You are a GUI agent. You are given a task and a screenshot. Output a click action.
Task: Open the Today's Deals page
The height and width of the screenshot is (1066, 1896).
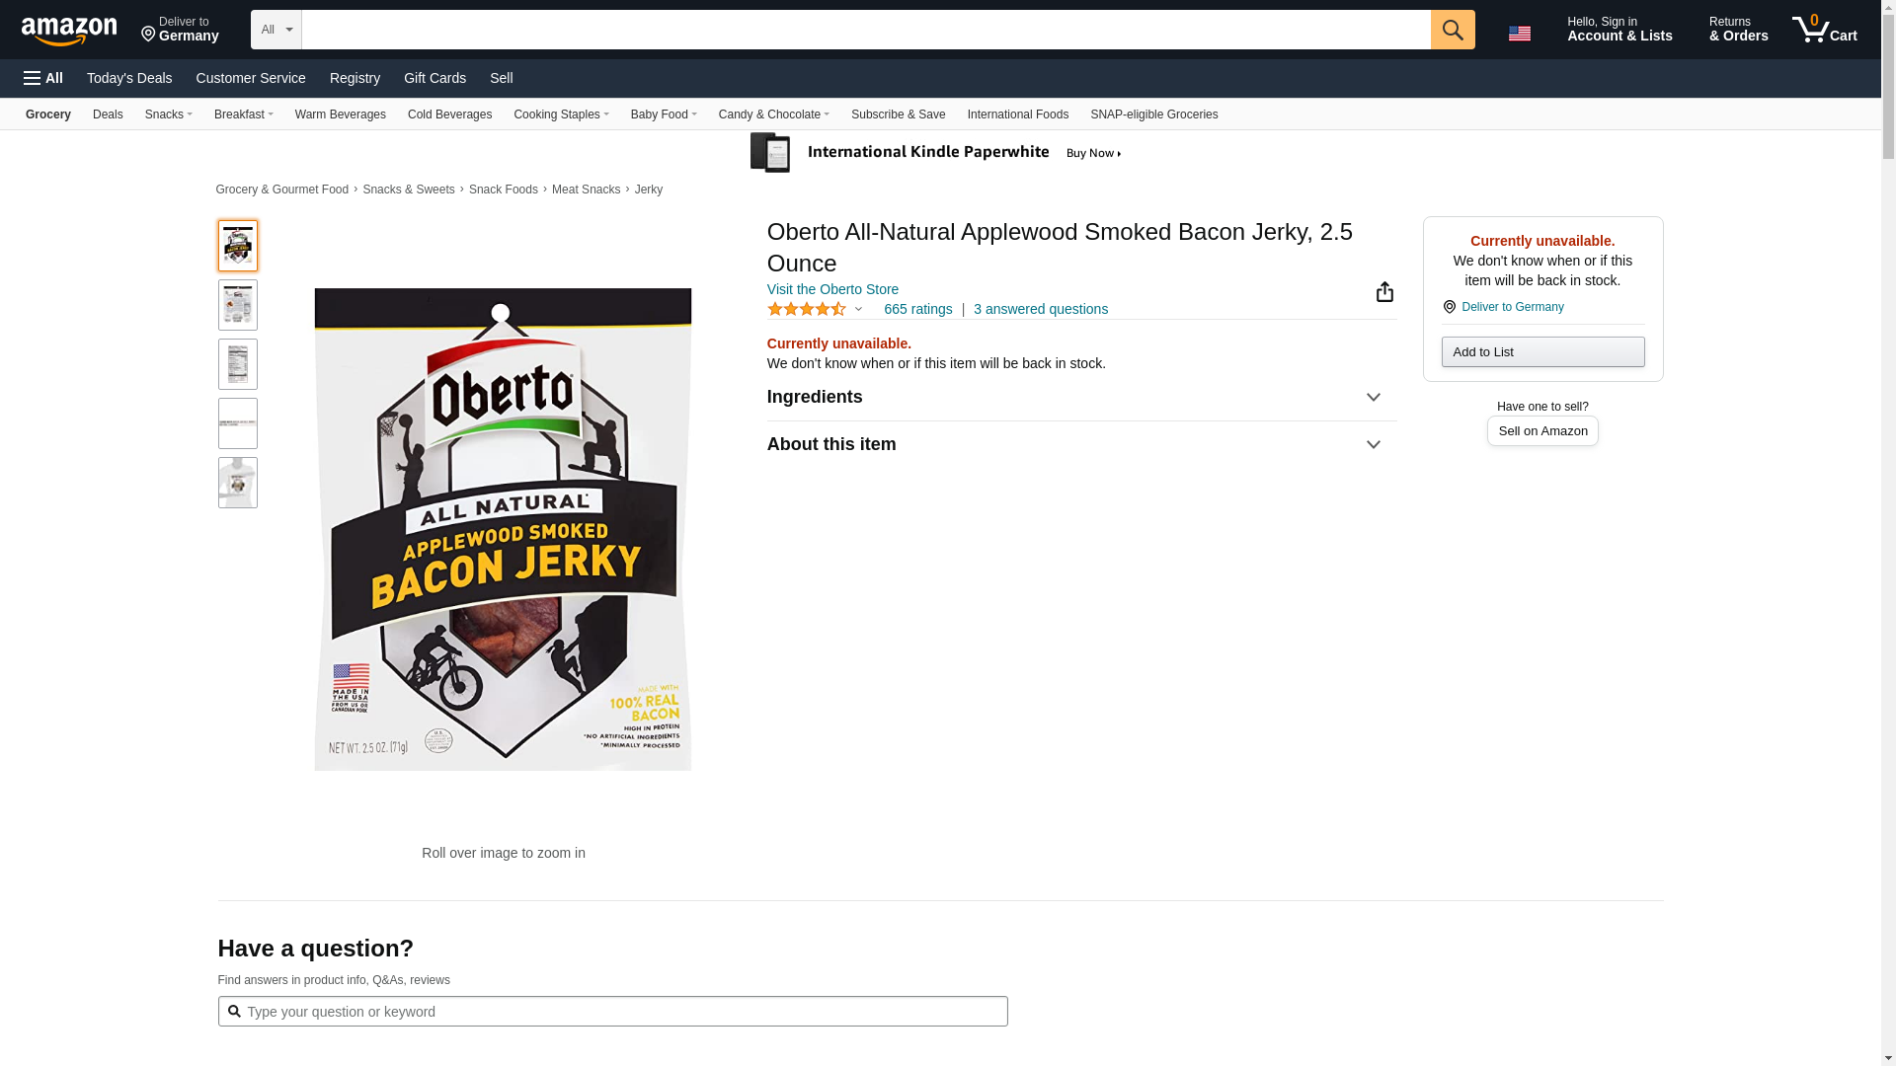(x=129, y=78)
